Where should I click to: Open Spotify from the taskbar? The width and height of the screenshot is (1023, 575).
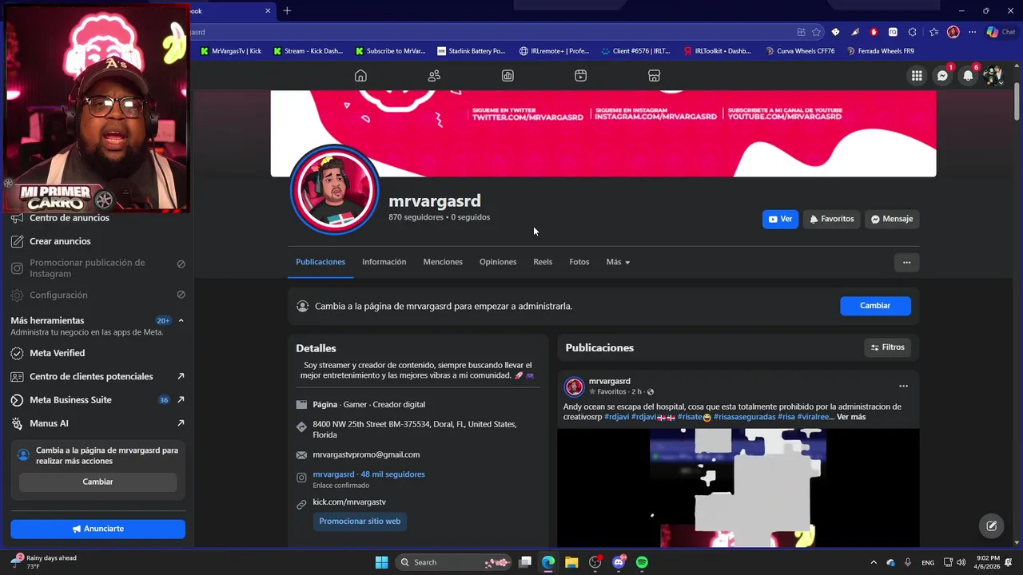click(642, 562)
